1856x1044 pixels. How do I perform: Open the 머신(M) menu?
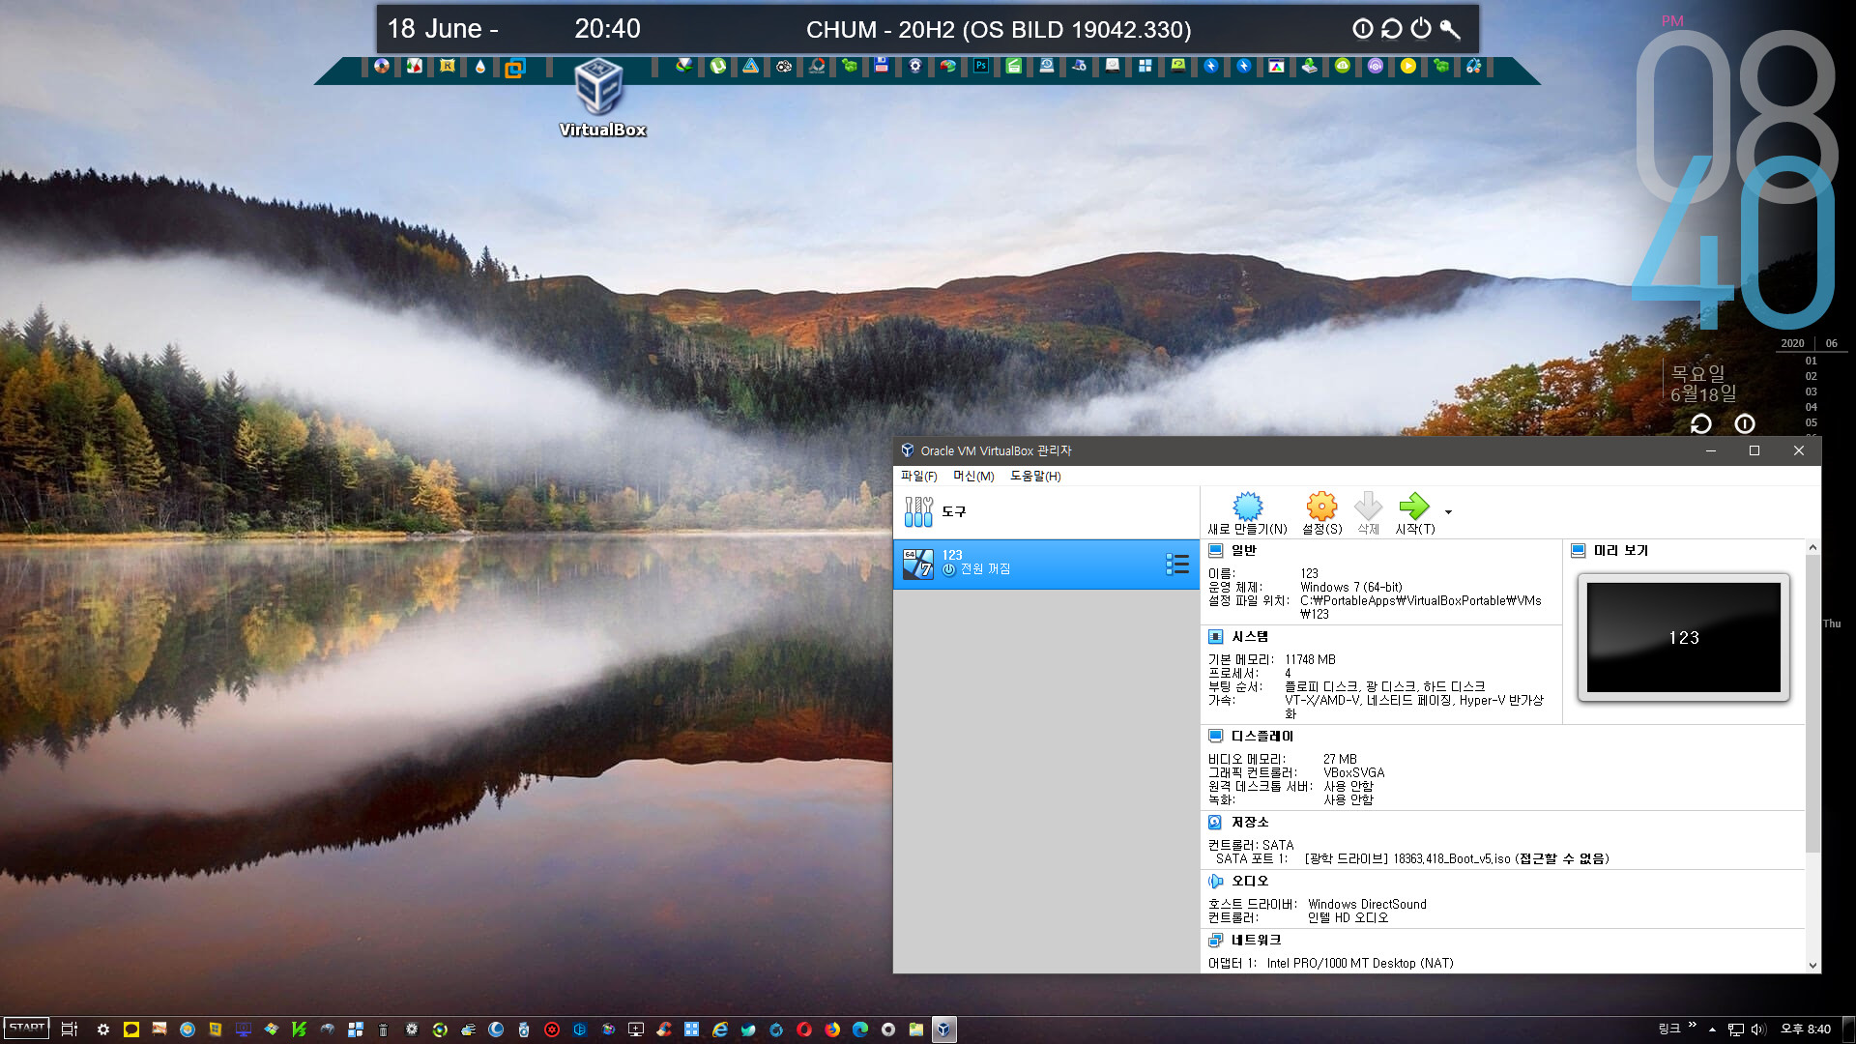pos(973,477)
